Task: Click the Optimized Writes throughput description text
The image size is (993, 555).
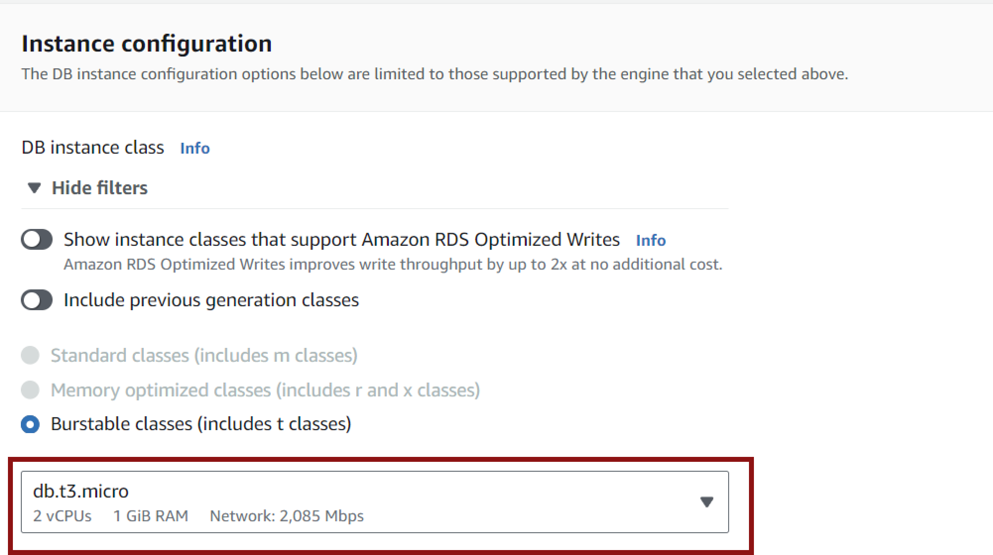Action: (x=393, y=265)
